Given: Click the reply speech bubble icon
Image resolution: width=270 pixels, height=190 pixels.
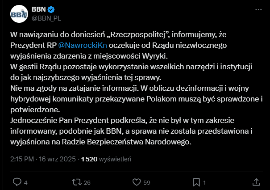Looking at the screenshot, I should coord(17,182).
